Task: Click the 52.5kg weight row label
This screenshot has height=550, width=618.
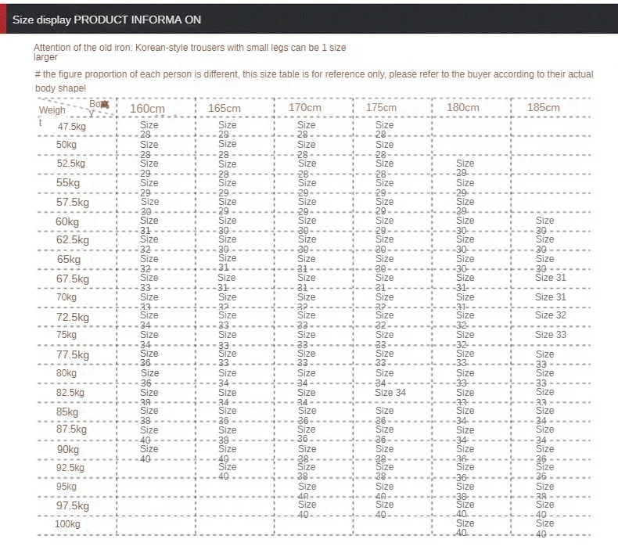Action: (x=71, y=164)
